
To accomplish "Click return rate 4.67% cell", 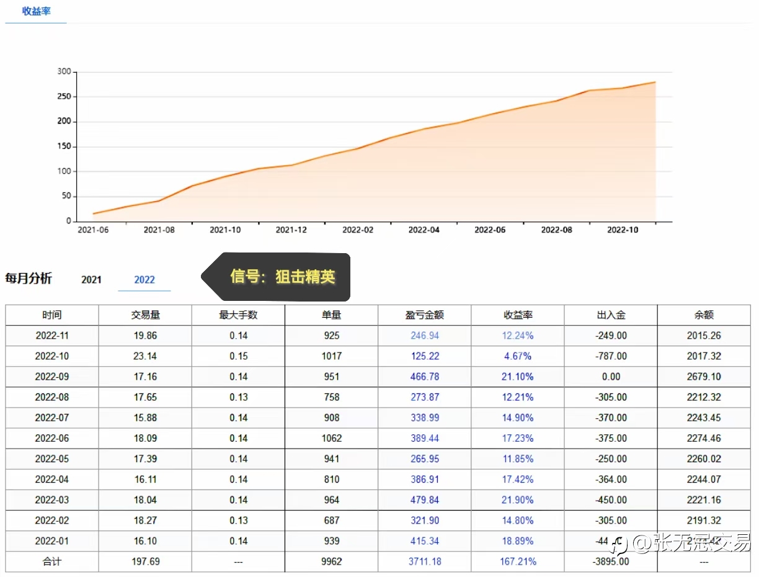I will (518, 356).
